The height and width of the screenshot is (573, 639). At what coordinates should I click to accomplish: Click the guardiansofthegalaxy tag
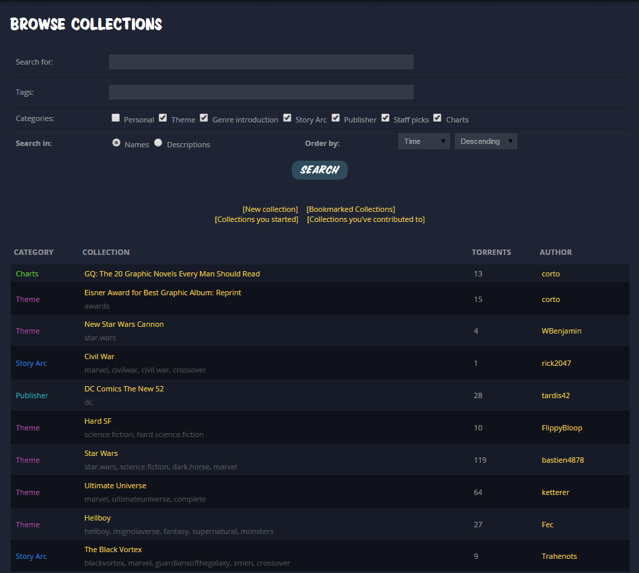(192, 563)
